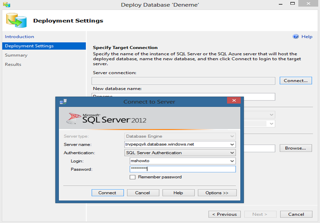This screenshot has height=223, width=320.
Task: Close the Connect to Server dialog
Action: click(x=234, y=100)
